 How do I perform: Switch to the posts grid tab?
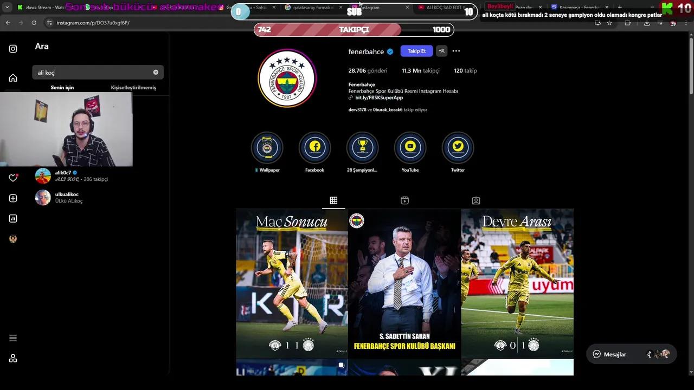click(333, 200)
